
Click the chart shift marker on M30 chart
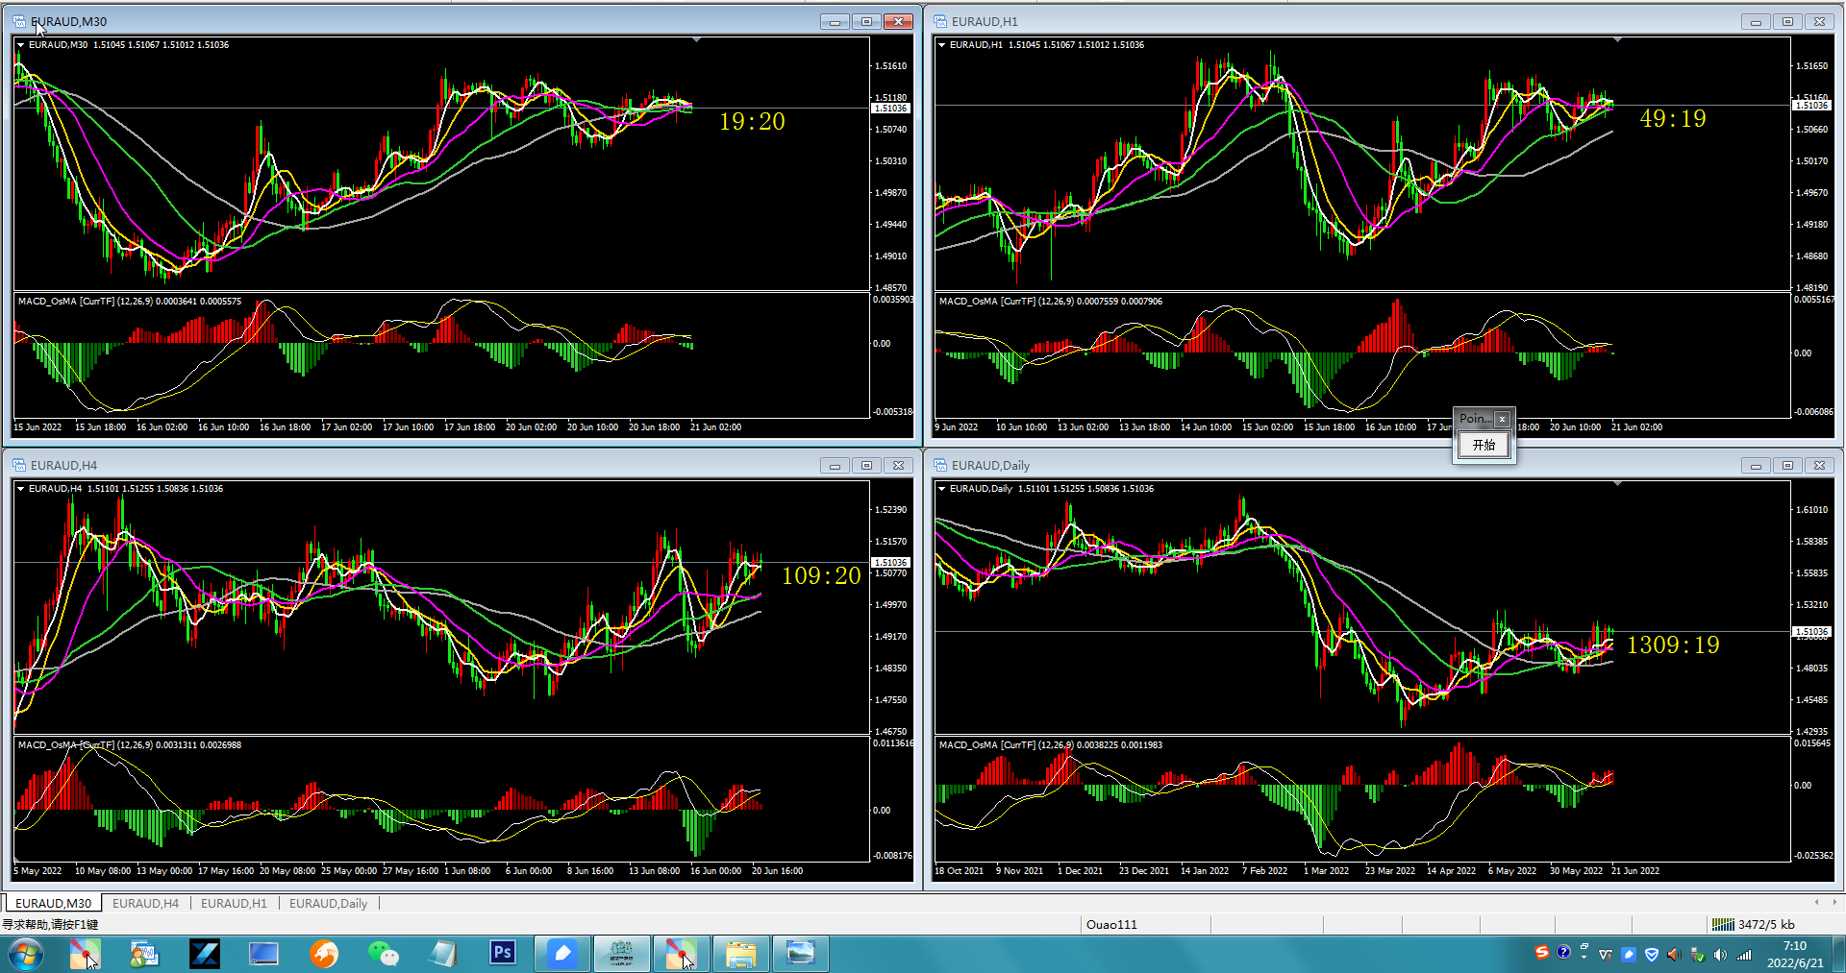tap(696, 40)
